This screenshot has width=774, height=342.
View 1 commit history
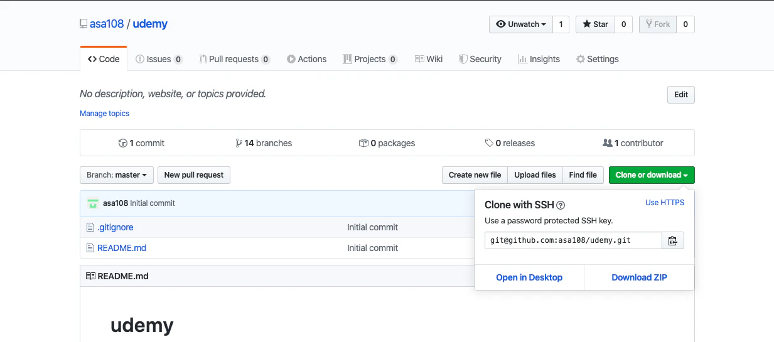(141, 143)
